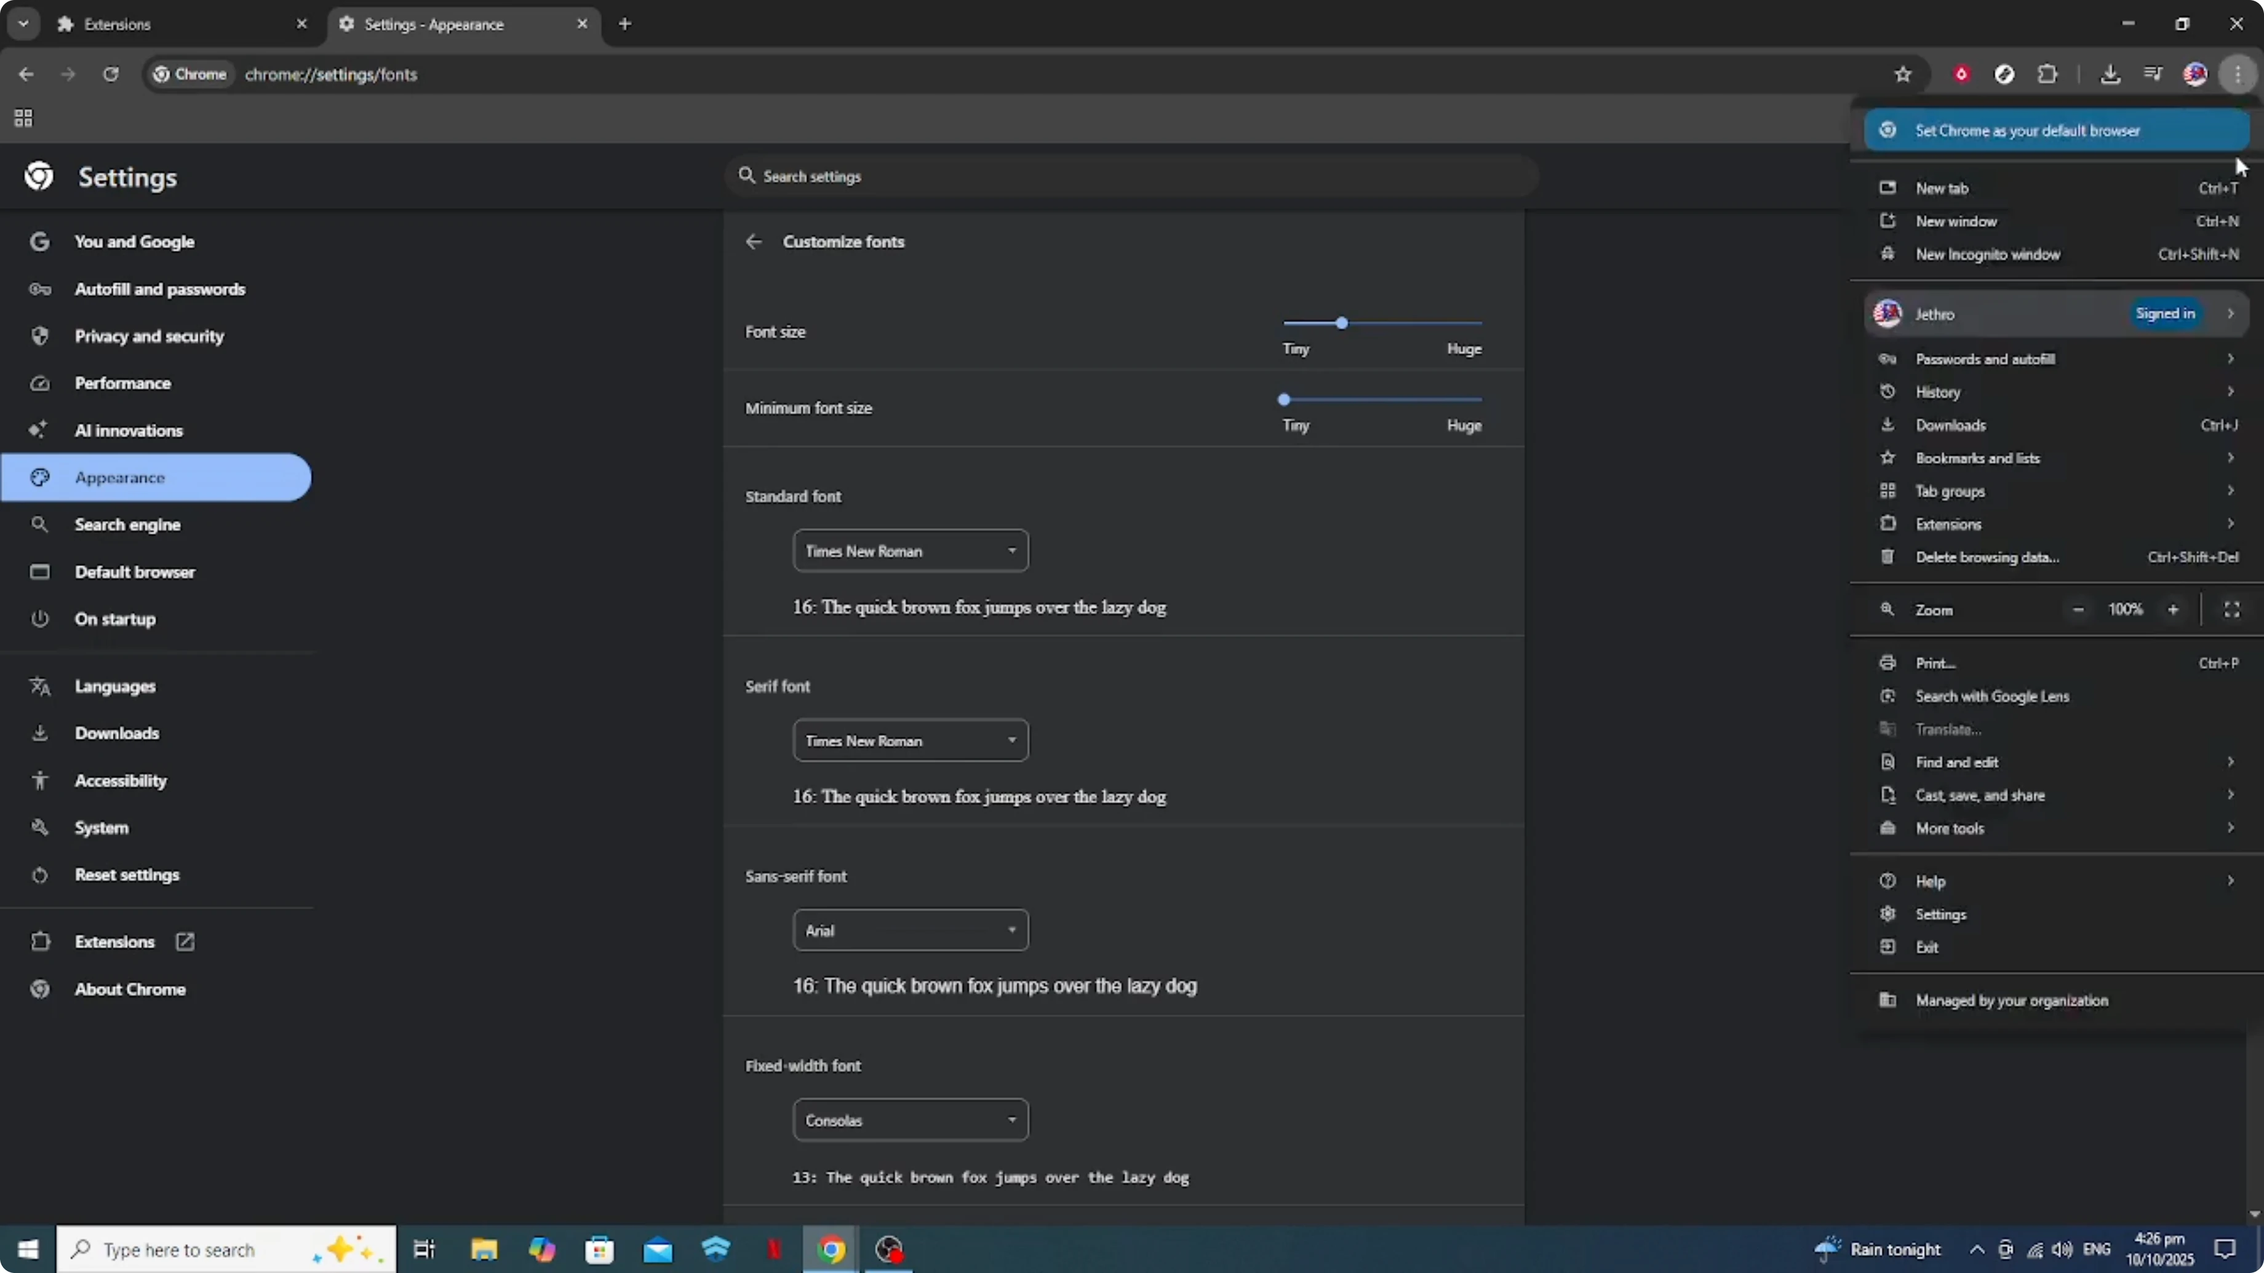The height and width of the screenshot is (1273, 2264).
Task: Open the Standard font dropdown
Action: pos(910,551)
